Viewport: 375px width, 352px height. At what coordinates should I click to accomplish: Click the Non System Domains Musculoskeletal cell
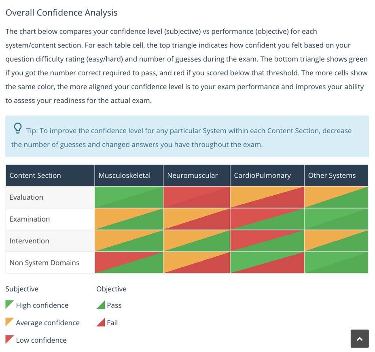click(129, 262)
